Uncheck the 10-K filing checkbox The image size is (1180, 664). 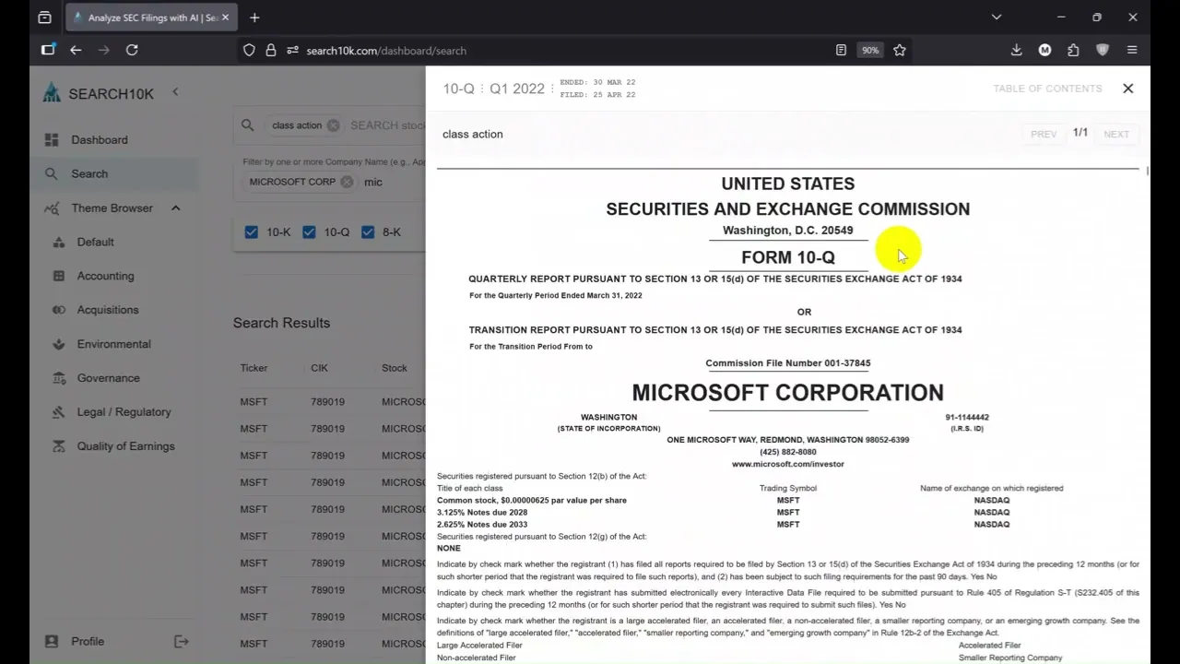pos(251,232)
